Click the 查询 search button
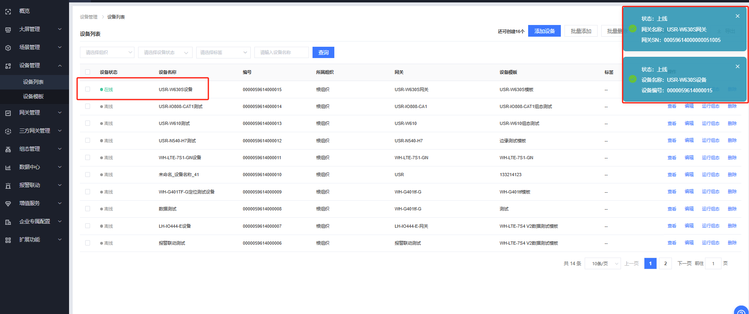749x314 pixels. point(323,52)
